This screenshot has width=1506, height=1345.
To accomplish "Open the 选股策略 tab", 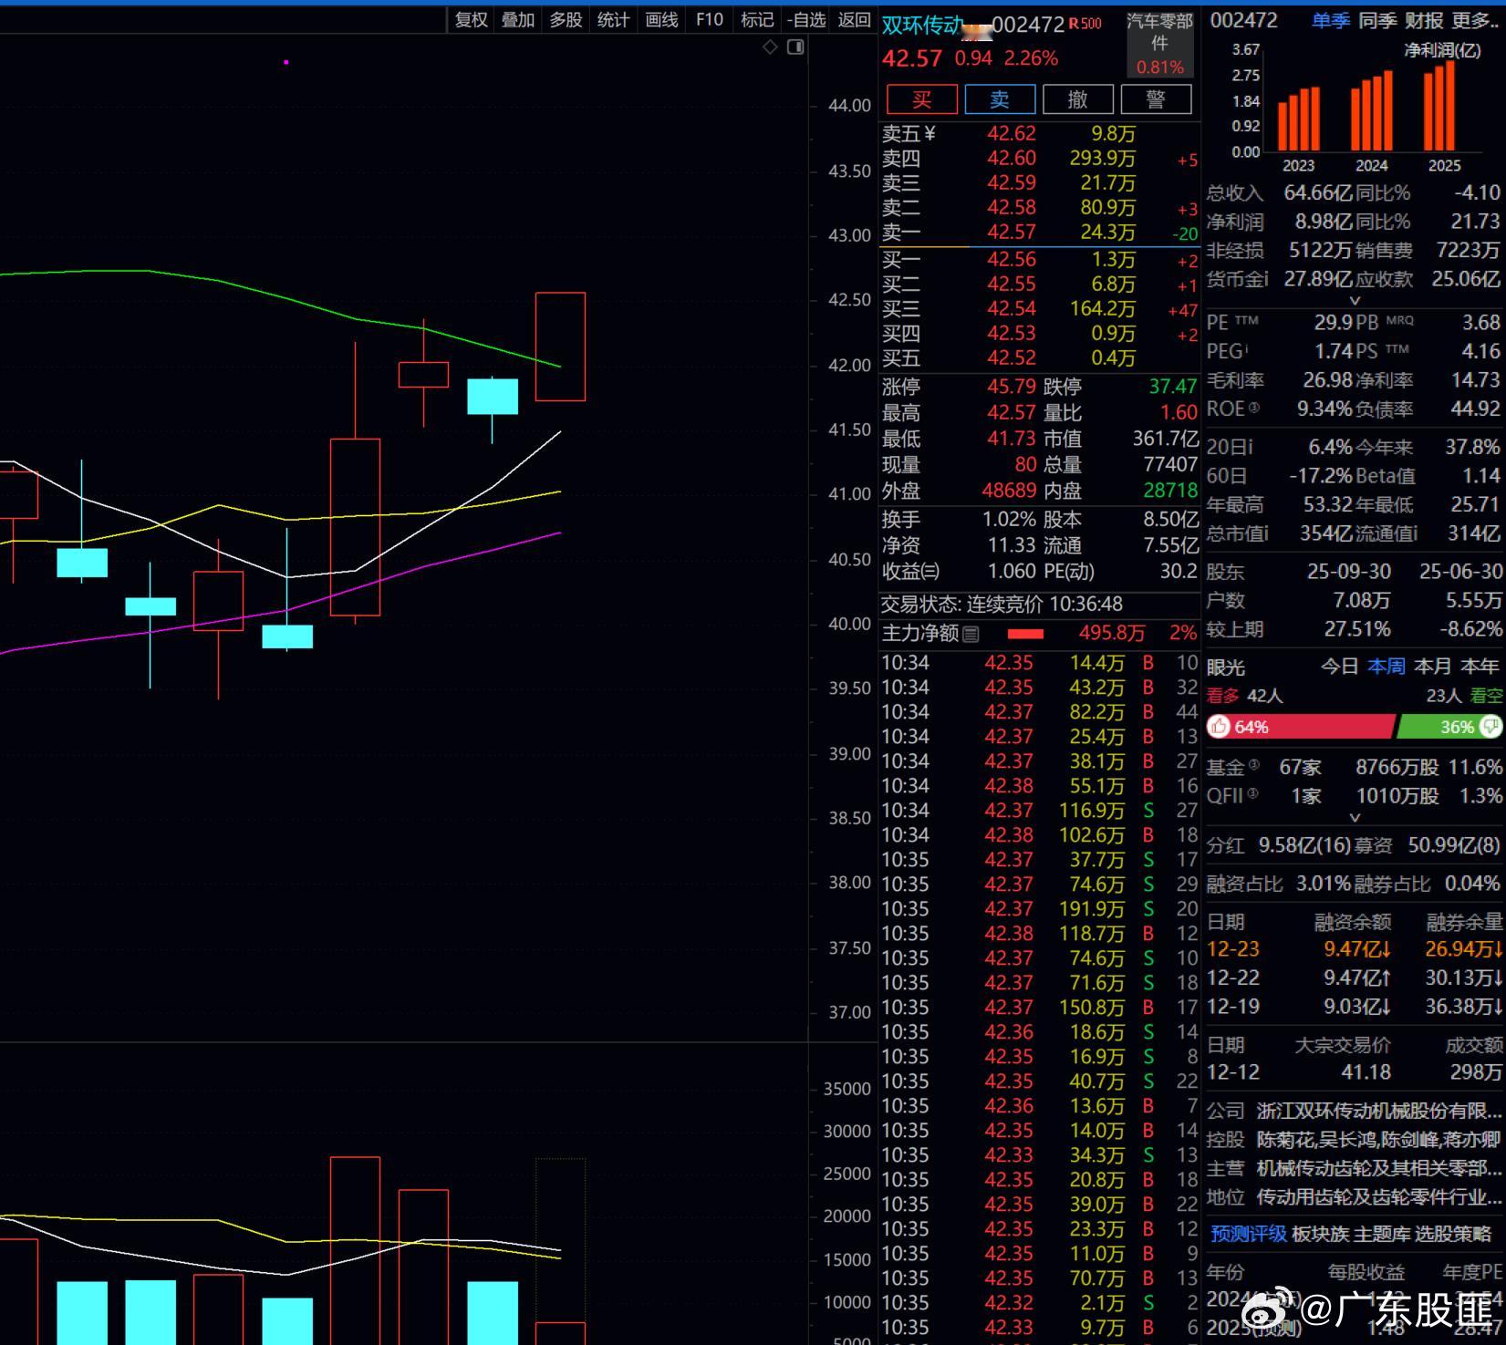I will click(1453, 1234).
